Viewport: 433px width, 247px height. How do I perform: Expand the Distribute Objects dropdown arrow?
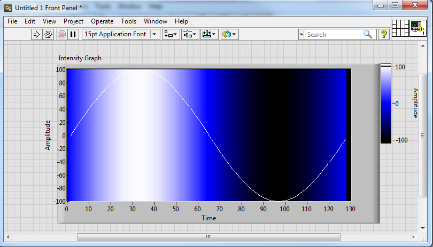(195, 35)
